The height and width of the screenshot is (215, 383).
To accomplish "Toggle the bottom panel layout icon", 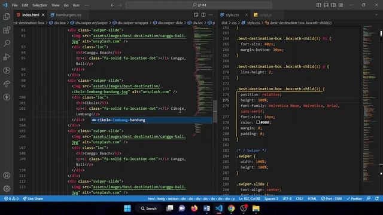I will pyautogui.click(x=326, y=5).
